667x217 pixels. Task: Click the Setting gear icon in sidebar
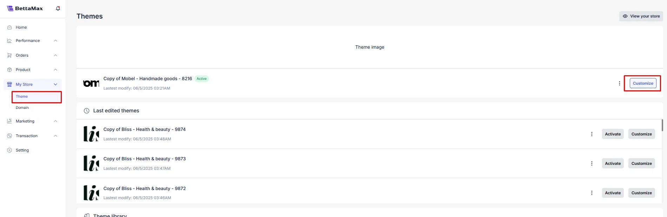pos(9,150)
